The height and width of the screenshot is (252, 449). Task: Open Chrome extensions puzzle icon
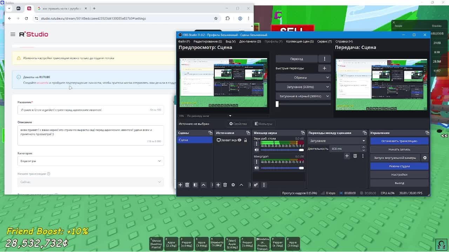[228, 19]
